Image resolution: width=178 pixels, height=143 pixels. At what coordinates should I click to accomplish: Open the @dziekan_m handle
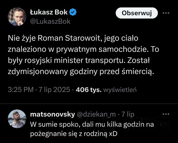pyautogui.click(x=96, y=115)
